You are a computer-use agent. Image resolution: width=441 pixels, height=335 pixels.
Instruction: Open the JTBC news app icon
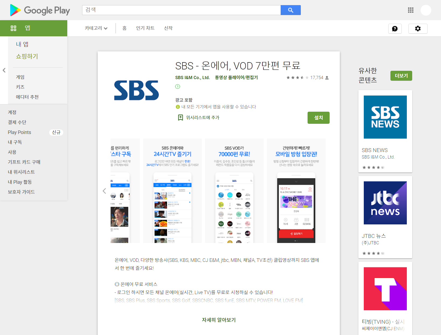coord(385,203)
